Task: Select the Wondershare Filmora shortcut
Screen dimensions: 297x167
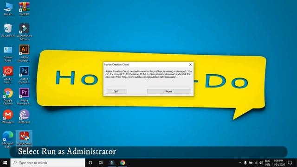Action: point(24,32)
